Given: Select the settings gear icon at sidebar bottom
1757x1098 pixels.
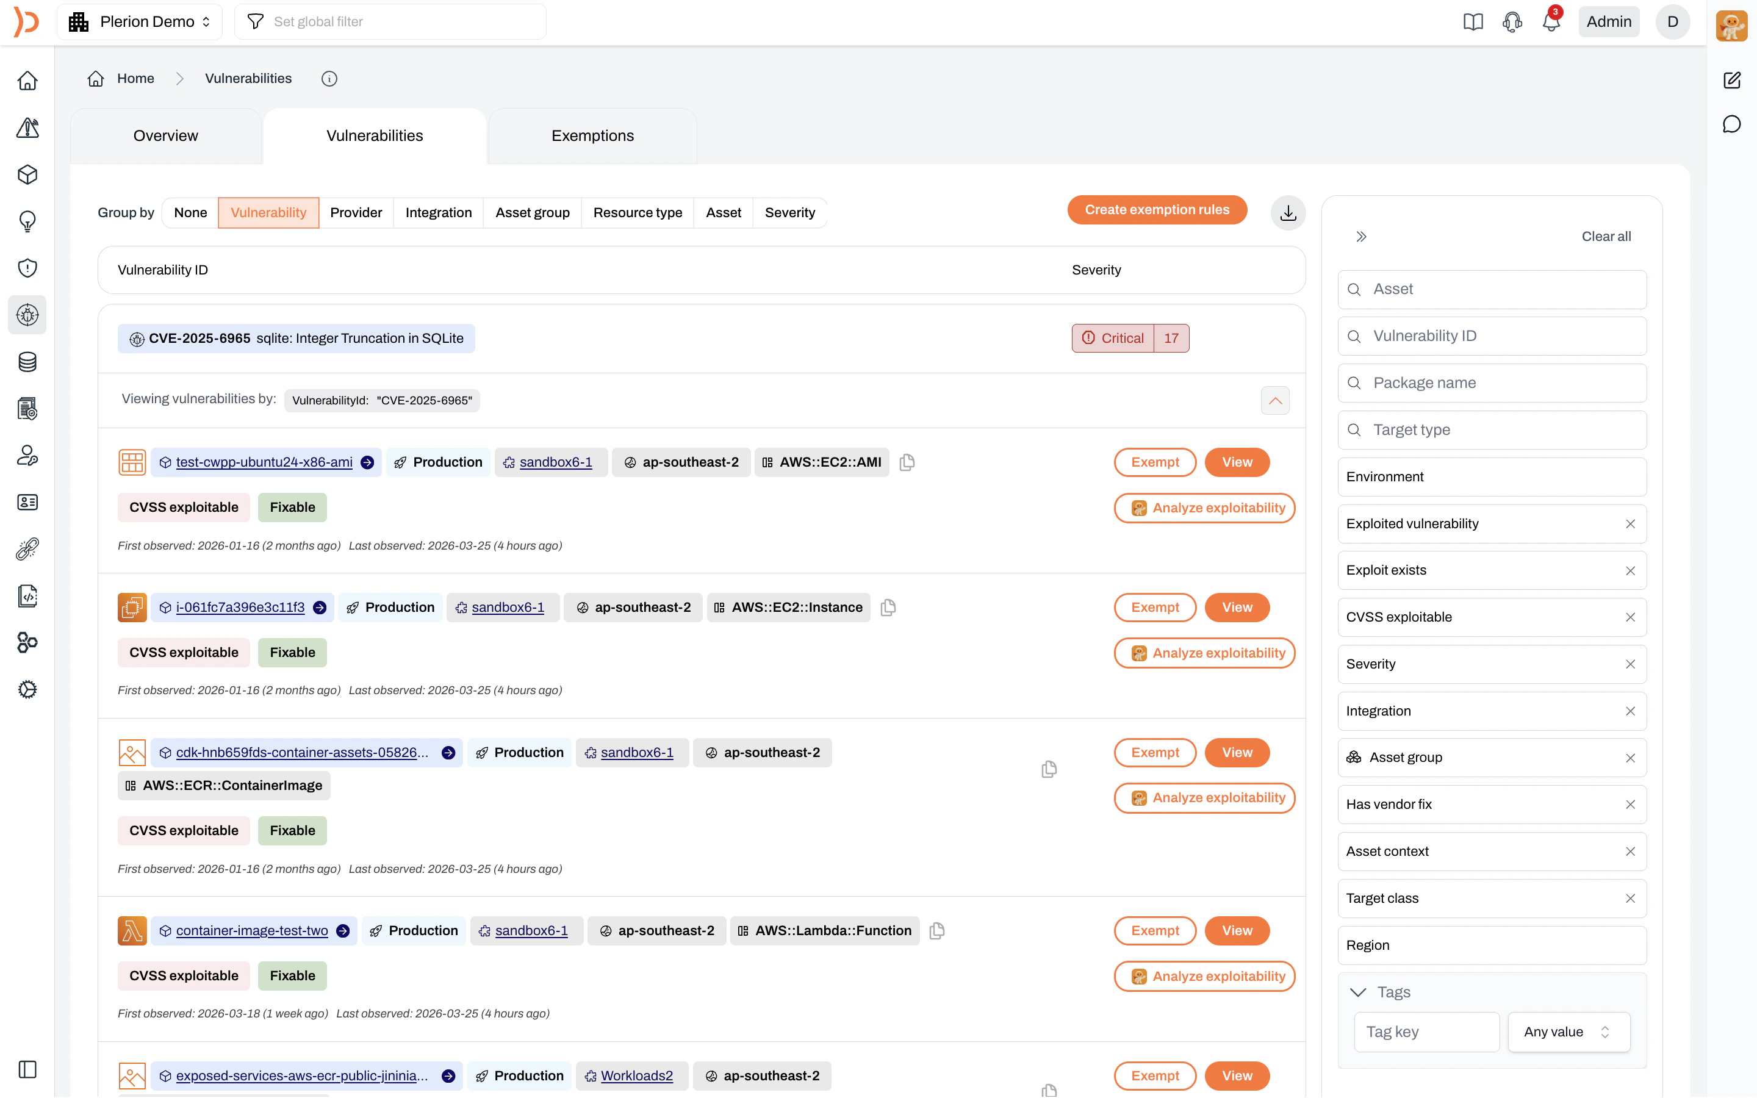Looking at the screenshot, I should (x=27, y=689).
